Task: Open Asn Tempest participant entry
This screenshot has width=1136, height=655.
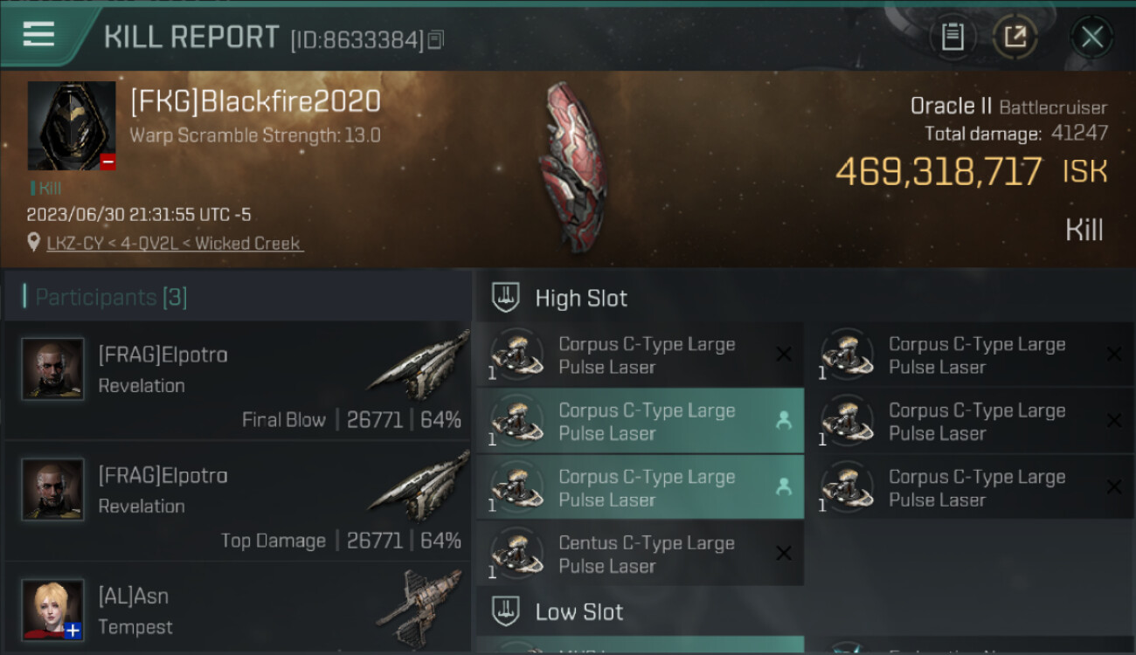Action: tap(238, 609)
